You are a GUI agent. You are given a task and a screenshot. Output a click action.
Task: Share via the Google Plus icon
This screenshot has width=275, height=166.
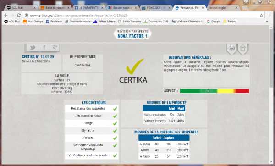click(x=55, y=47)
